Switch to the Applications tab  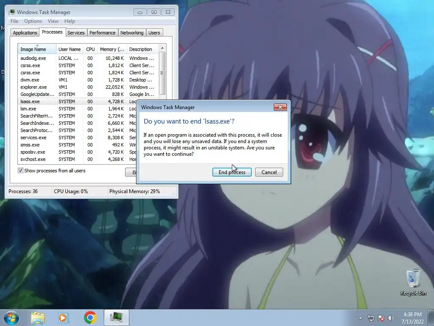tap(25, 33)
